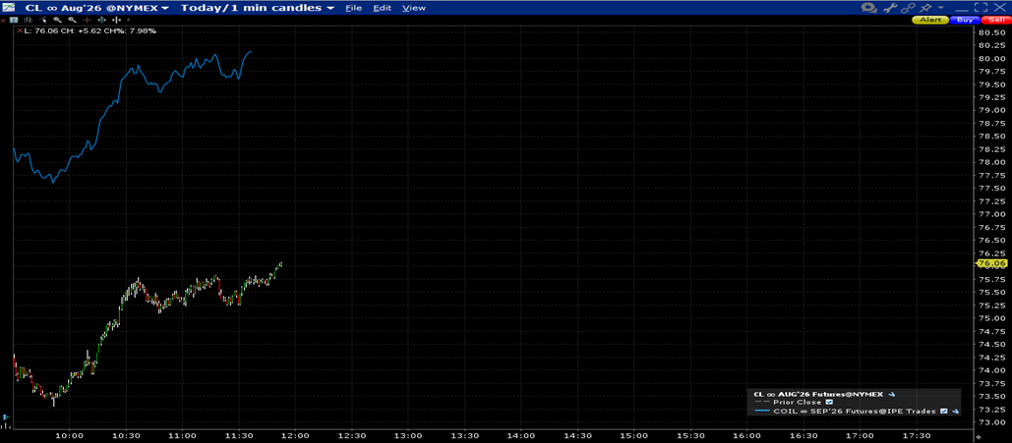
Task: Select the candlestick chart type icon
Action: click(x=29, y=20)
